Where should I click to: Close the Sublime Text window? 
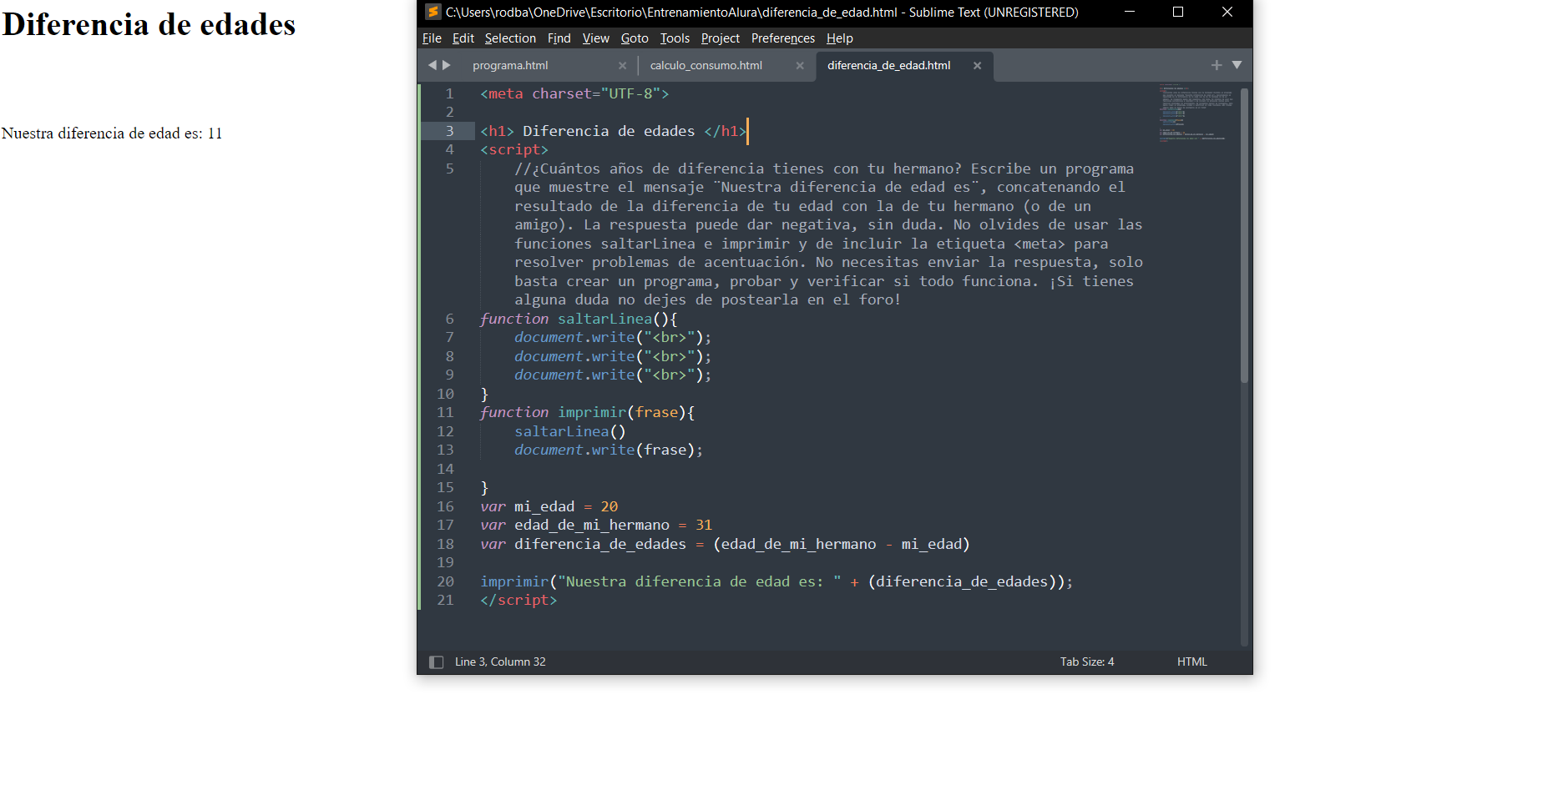click(x=1227, y=12)
